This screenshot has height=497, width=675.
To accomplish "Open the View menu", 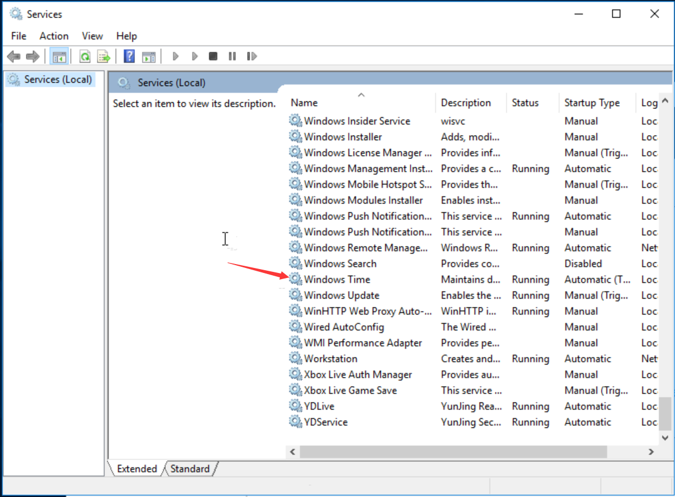I will tap(92, 36).
